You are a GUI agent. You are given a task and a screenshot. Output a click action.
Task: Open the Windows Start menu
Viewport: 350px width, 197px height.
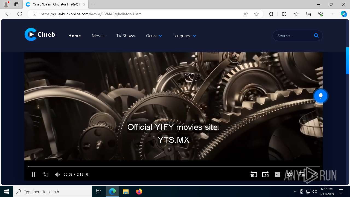pos(7,192)
